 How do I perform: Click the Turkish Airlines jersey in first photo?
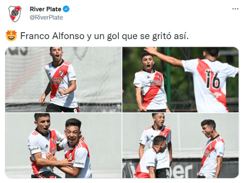point(62,83)
